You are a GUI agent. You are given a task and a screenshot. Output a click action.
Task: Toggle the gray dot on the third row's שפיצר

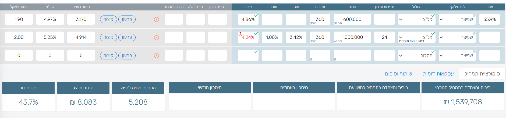click(x=474, y=51)
